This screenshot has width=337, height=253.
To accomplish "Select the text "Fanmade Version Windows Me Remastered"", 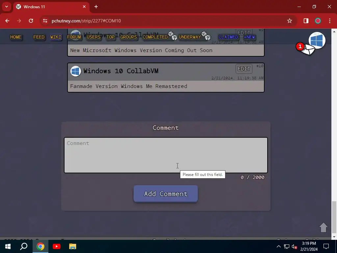I will (x=129, y=86).
